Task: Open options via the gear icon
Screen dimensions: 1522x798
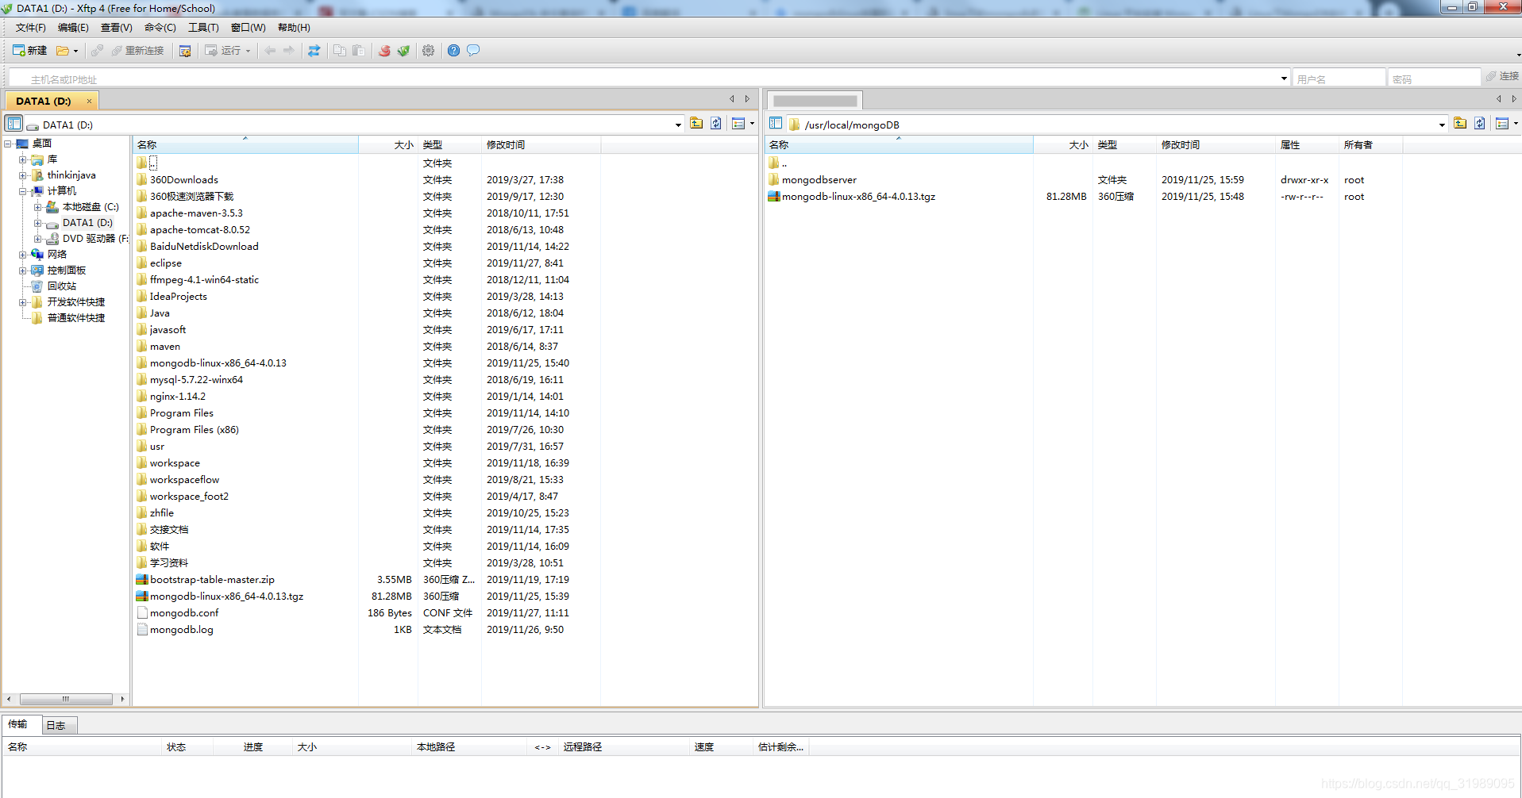Action: pyautogui.click(x=429, y=51)
